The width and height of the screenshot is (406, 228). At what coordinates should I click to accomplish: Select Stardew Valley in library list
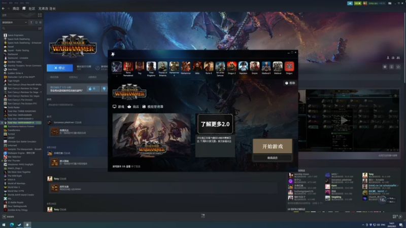coord(15,62)
